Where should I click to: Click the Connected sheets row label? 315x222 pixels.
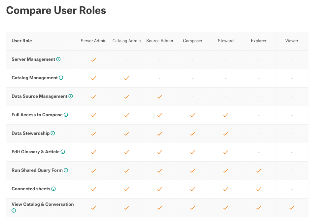[31, 189]
